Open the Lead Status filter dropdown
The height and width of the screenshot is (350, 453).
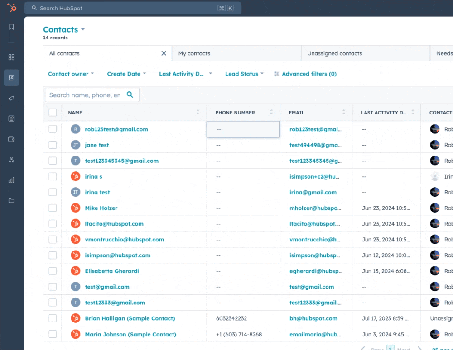coord(245,74)
